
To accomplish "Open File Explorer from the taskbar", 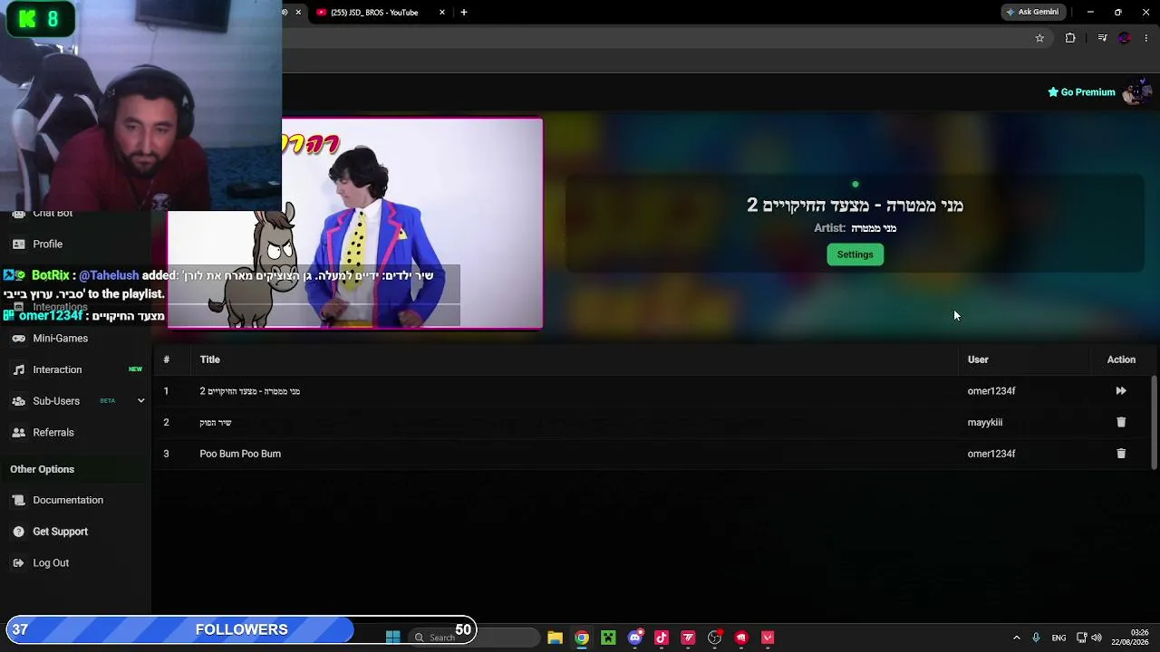I will pos(556,638).
